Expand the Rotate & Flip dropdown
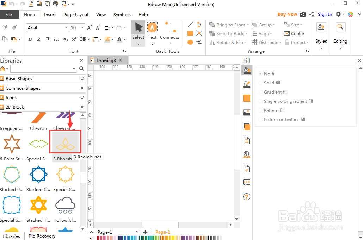Viewport: 363px width, 240px height. 245,43
